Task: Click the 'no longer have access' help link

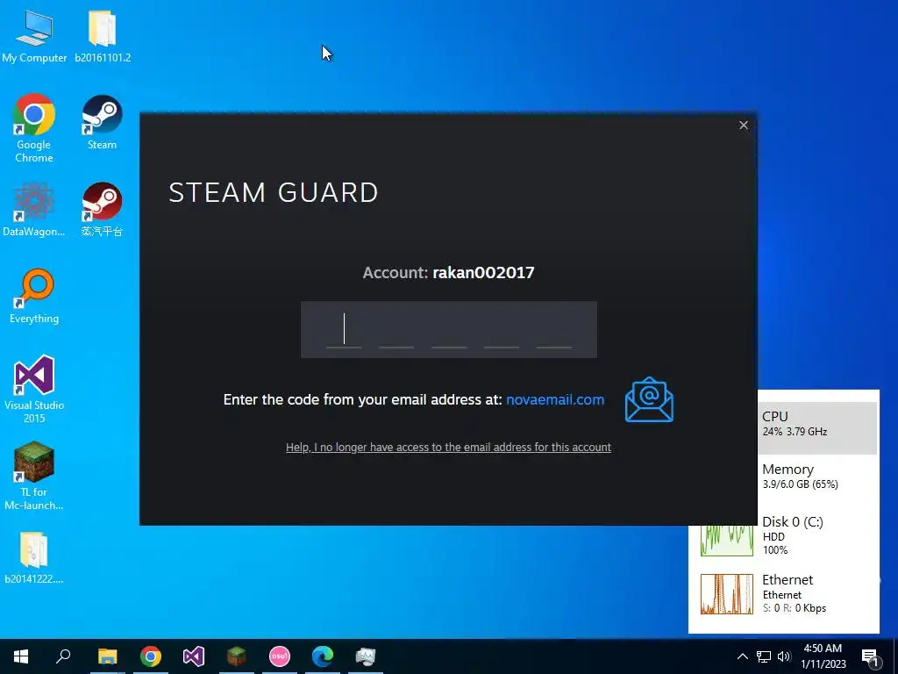Action: coord(448,447)
